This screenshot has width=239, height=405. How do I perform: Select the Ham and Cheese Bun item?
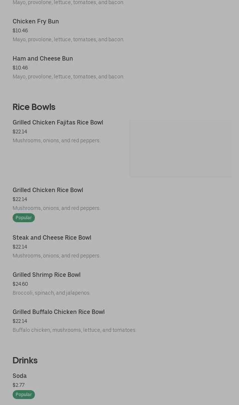point(43,59)
